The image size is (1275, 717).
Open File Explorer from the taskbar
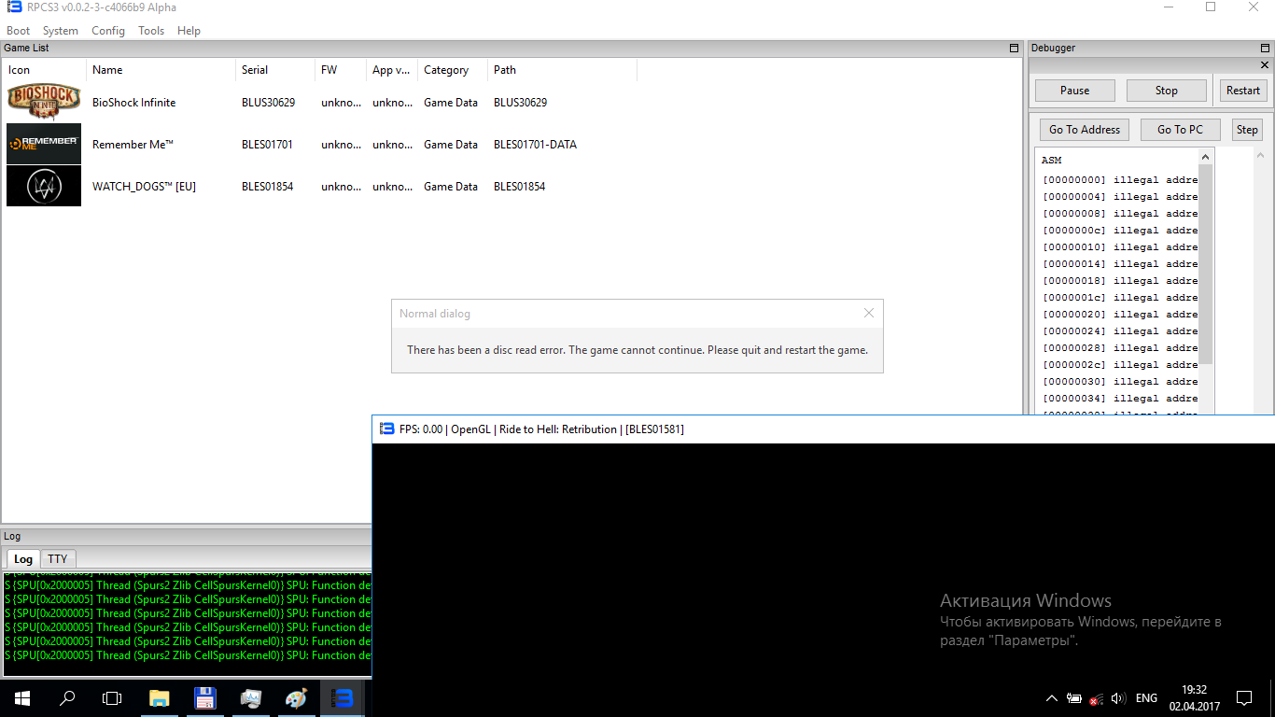[160, 697]
